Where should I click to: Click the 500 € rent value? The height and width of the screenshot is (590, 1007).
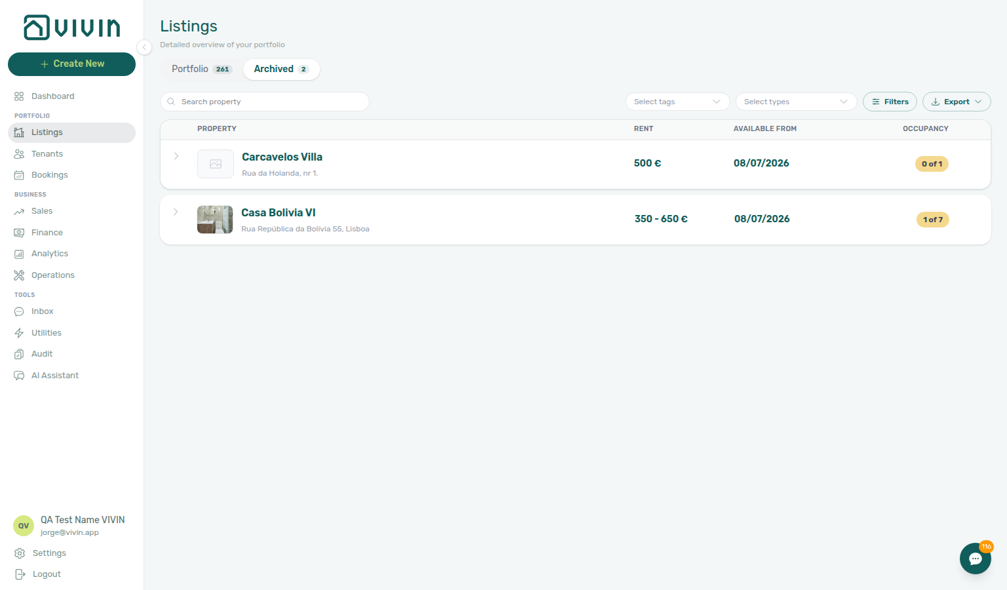click(x=648, y=163)
